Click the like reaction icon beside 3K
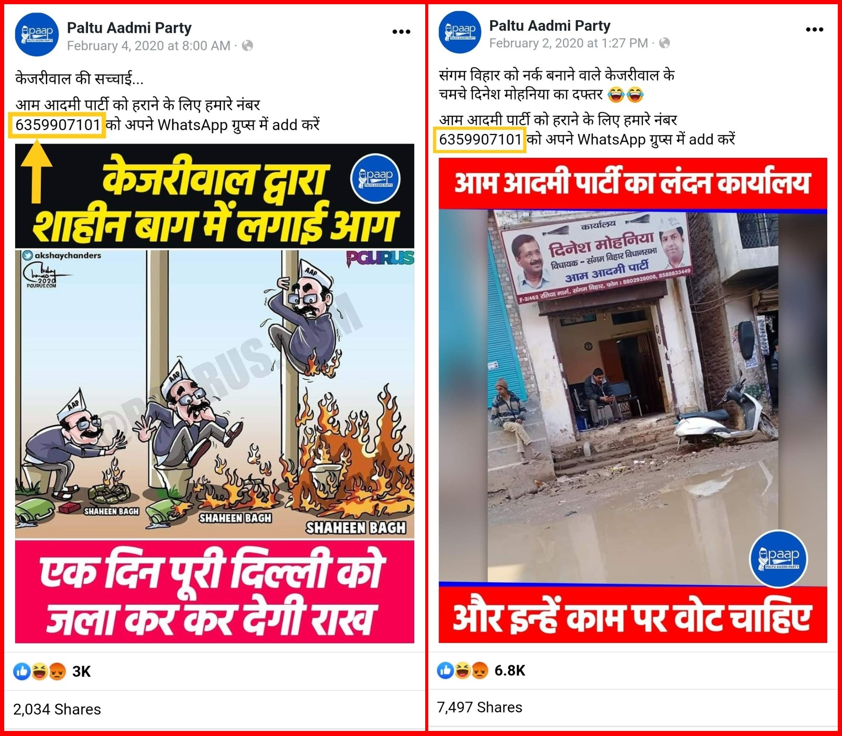This screenshot has height=736, width=842. point(21,671)
